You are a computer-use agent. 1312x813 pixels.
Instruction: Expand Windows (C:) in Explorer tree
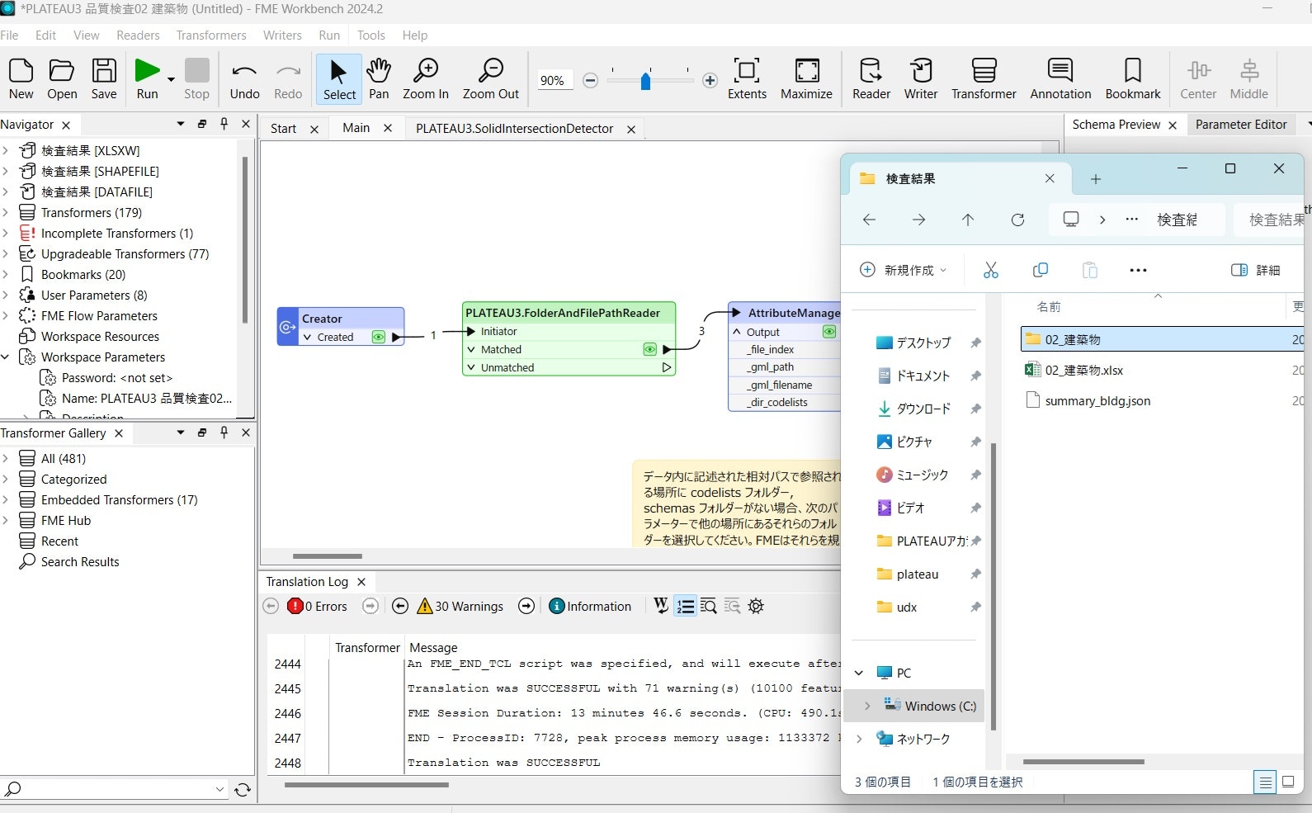pyautogui.click(x=867, y=706)
